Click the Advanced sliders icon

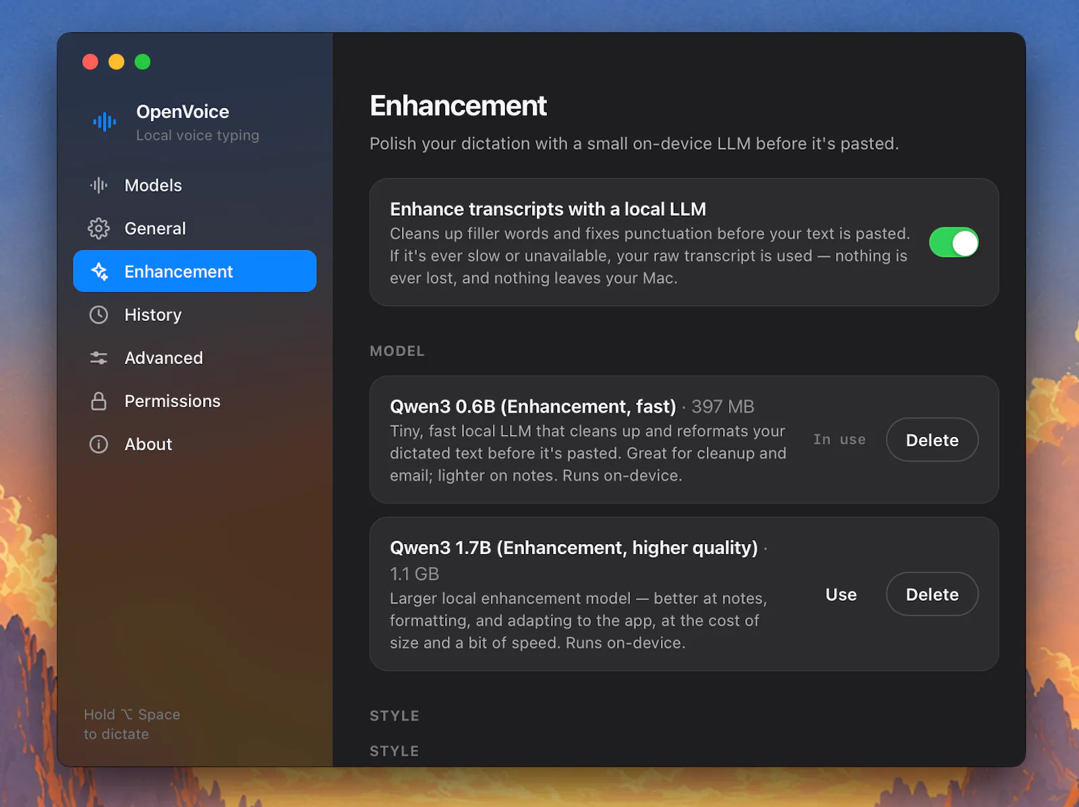[99, 358]
